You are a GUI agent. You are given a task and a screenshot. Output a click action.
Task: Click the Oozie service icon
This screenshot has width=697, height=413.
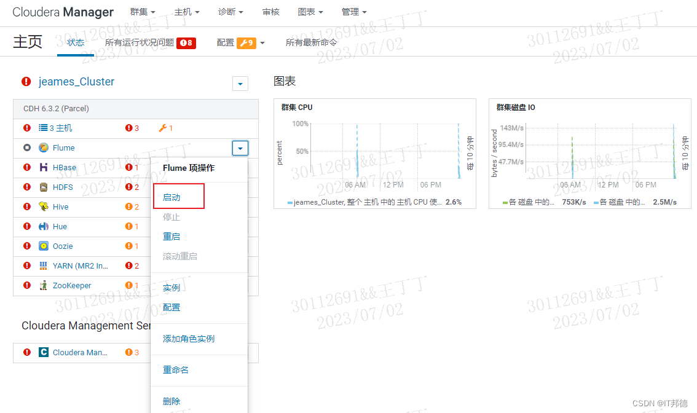click(44, 246)
